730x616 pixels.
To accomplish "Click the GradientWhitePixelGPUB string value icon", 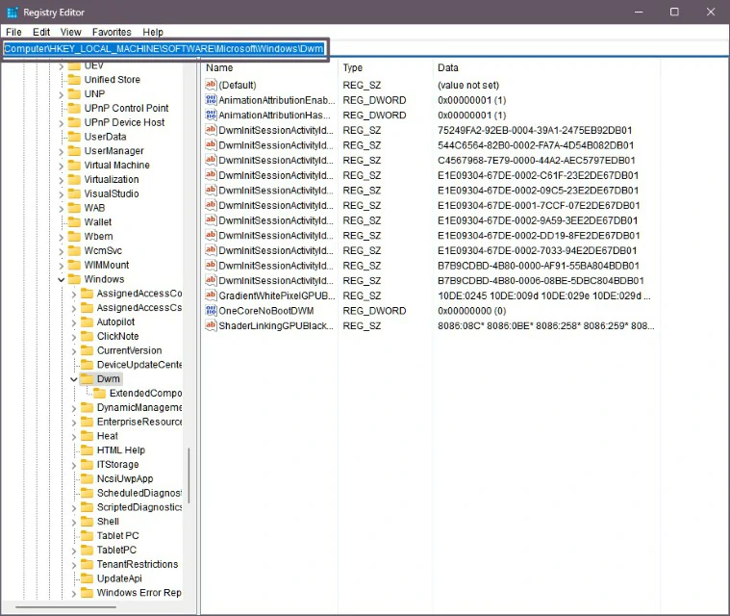I will pos(212,295).
